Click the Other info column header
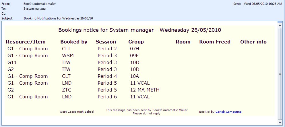Screen dimensions: 285x127 click(x=253, y=42)
